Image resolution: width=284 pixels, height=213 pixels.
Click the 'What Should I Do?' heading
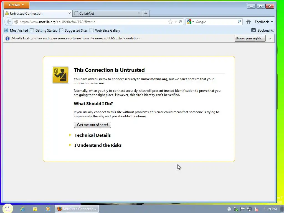click(x=93, y=104)
